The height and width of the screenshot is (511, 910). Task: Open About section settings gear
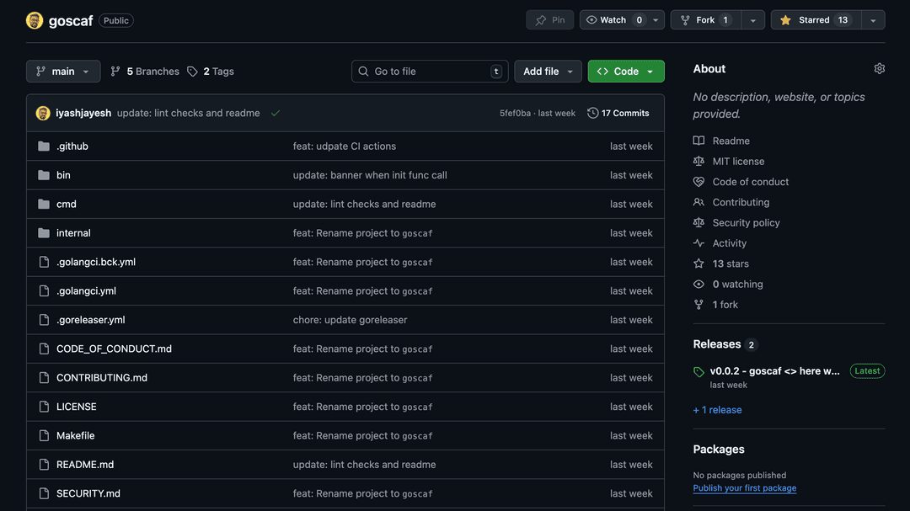coord(880,68)
